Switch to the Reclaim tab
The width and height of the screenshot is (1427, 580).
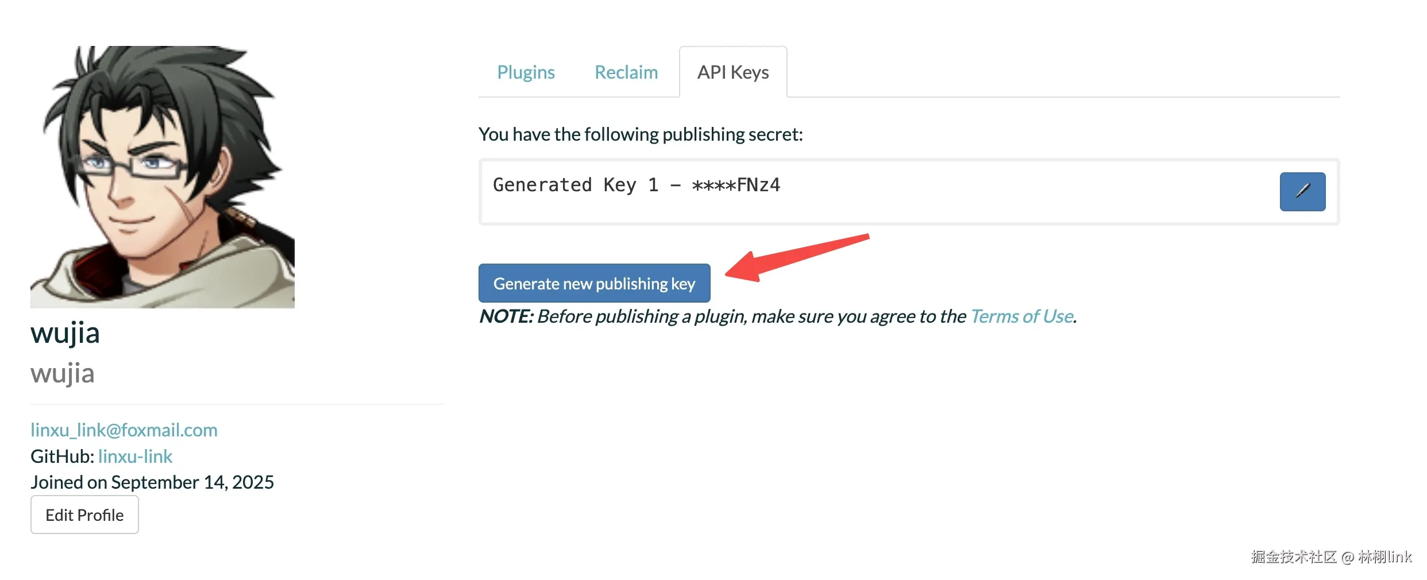click(x=626, y=72)
